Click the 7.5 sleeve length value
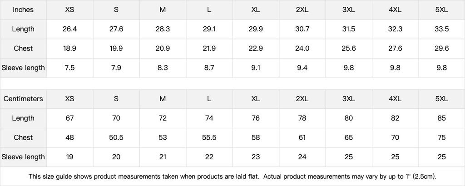The image size is (465, 186). pyautogui.click(x=70, y=68)
